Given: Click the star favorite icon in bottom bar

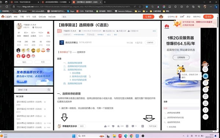Looking at the screenshot, I should (x=118, y=126).
